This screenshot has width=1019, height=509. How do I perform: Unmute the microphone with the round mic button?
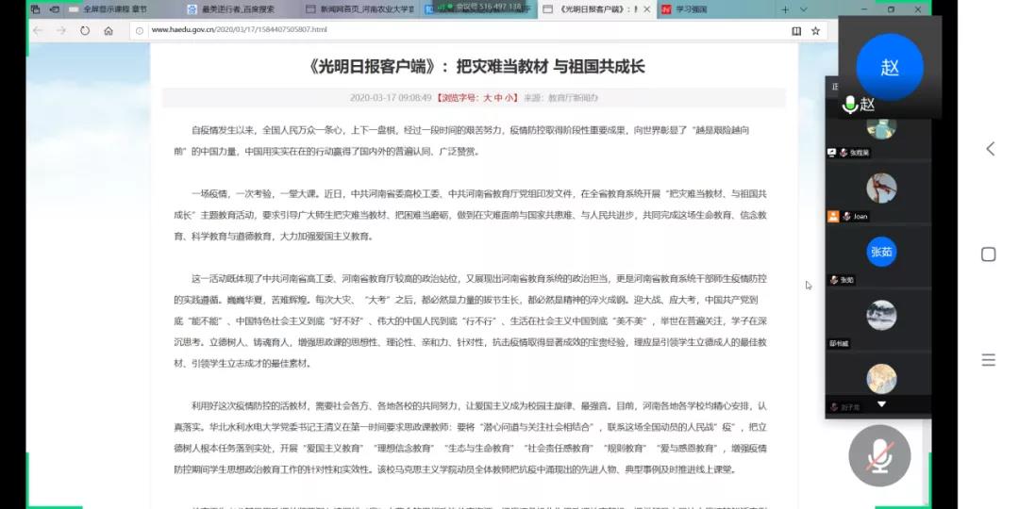879,456
